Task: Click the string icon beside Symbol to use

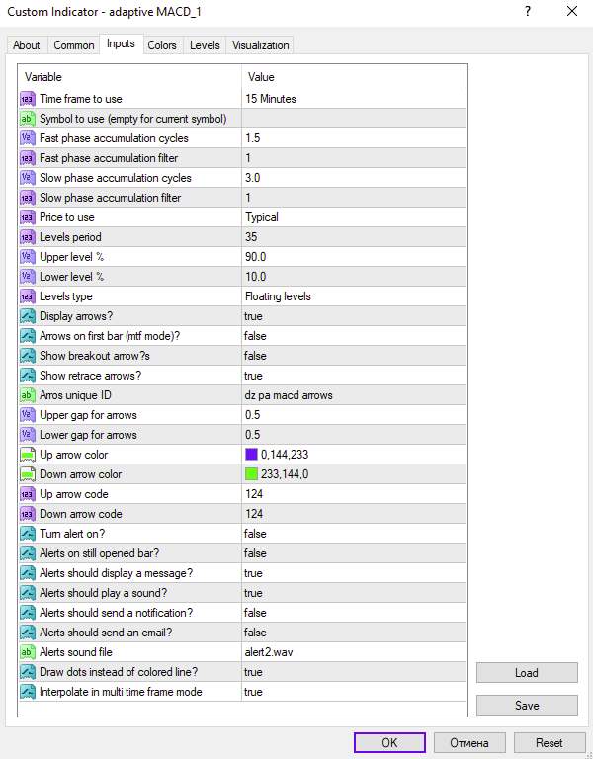Action: click(27, 119)
